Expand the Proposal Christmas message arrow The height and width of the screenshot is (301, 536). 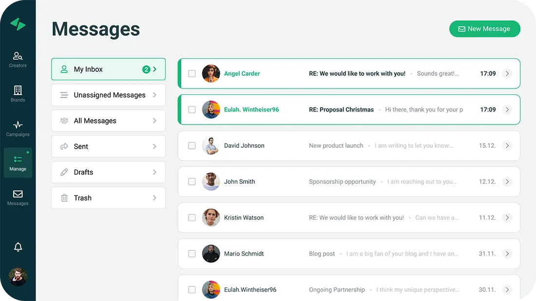point(507,109)
